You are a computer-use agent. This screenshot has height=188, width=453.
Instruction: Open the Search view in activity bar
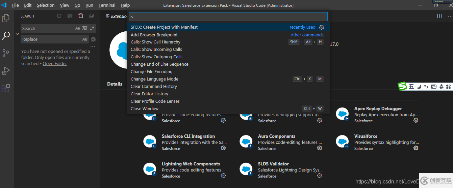pyautogui.click(x=6, y=36)
